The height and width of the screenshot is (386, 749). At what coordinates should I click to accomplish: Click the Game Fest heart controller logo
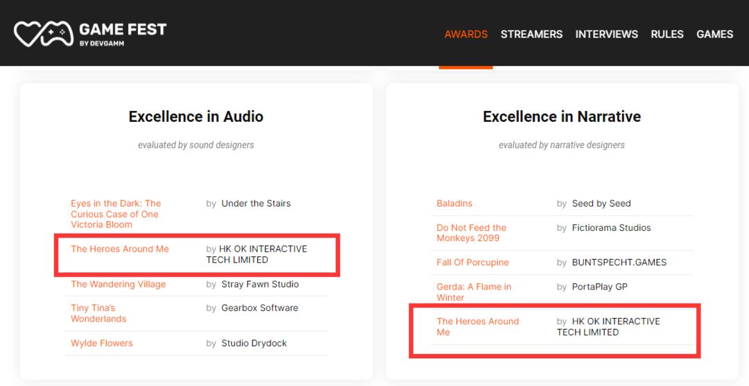point(44,33)
